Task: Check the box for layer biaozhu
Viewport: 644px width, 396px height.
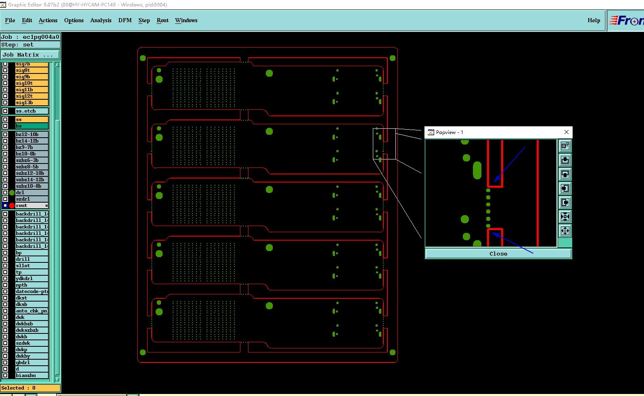Action: coord(5,375)
